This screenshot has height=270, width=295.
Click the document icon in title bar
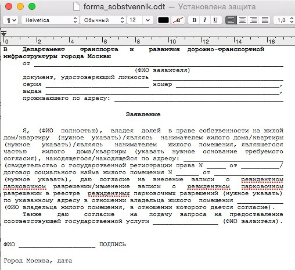pyautogui.click(x=77, y=7)
